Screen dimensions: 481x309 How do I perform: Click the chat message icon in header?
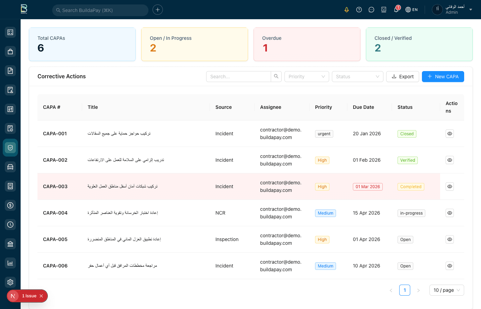point(371,10)
